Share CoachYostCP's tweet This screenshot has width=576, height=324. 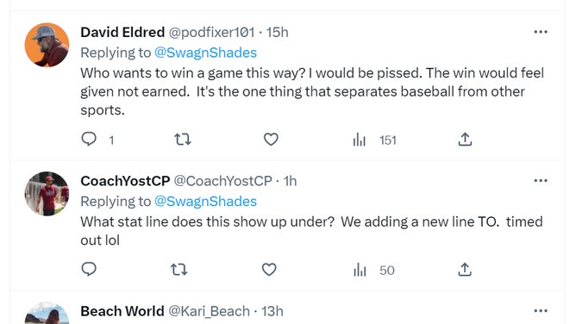pos(465,270)
